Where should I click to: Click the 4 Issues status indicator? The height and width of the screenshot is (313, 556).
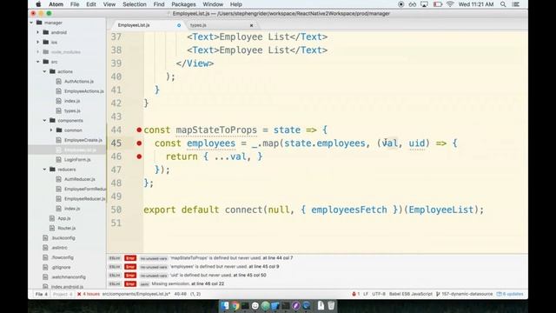coord(89,294)
